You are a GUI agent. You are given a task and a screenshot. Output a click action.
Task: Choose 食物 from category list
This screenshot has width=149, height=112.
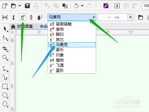click(72, 29)
